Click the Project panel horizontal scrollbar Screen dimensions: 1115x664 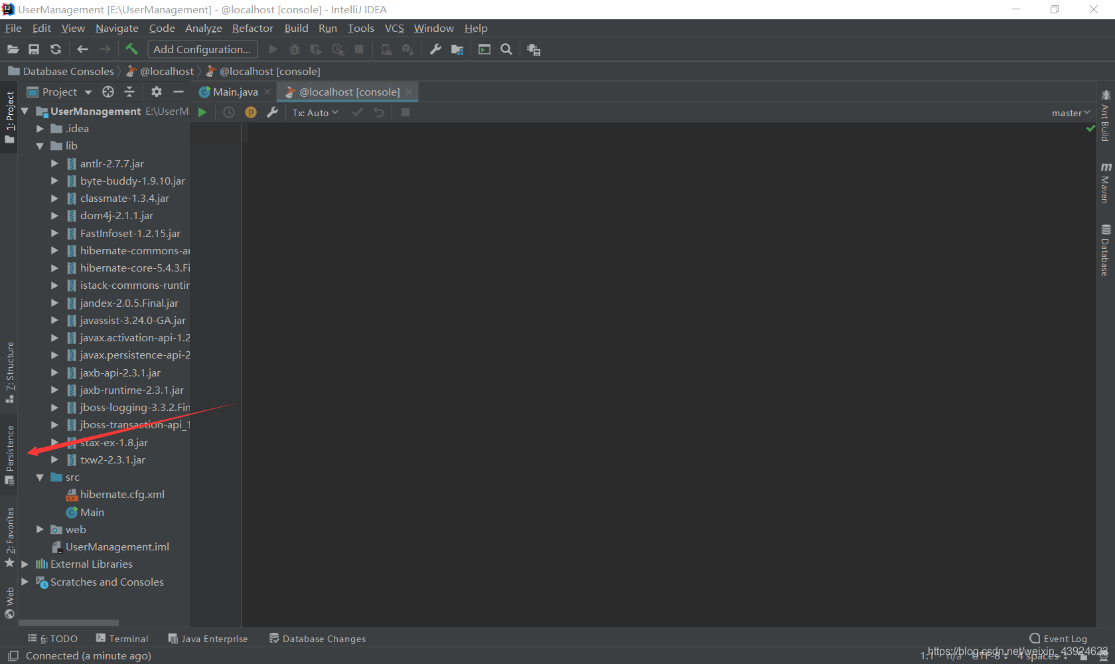[x=68, y=623]
